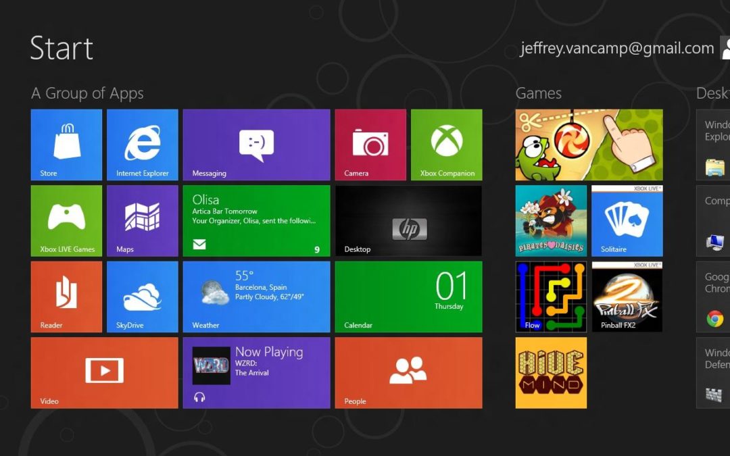Open Windows Explorer desktop tile
This screenshot has width=730, height=456.
(713, 145)
